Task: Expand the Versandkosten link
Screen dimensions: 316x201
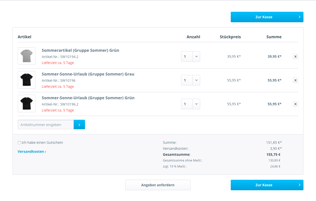Action: pos(32,151)
